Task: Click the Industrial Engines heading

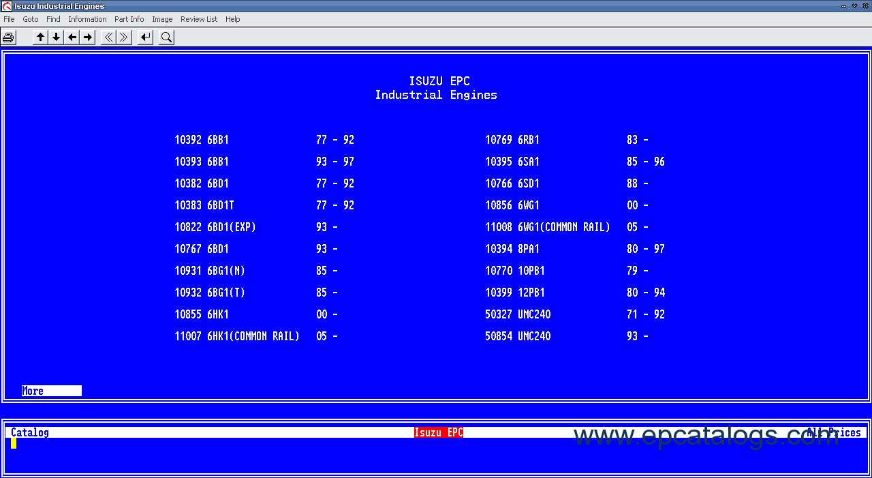Action: click(x=436, y=95)
